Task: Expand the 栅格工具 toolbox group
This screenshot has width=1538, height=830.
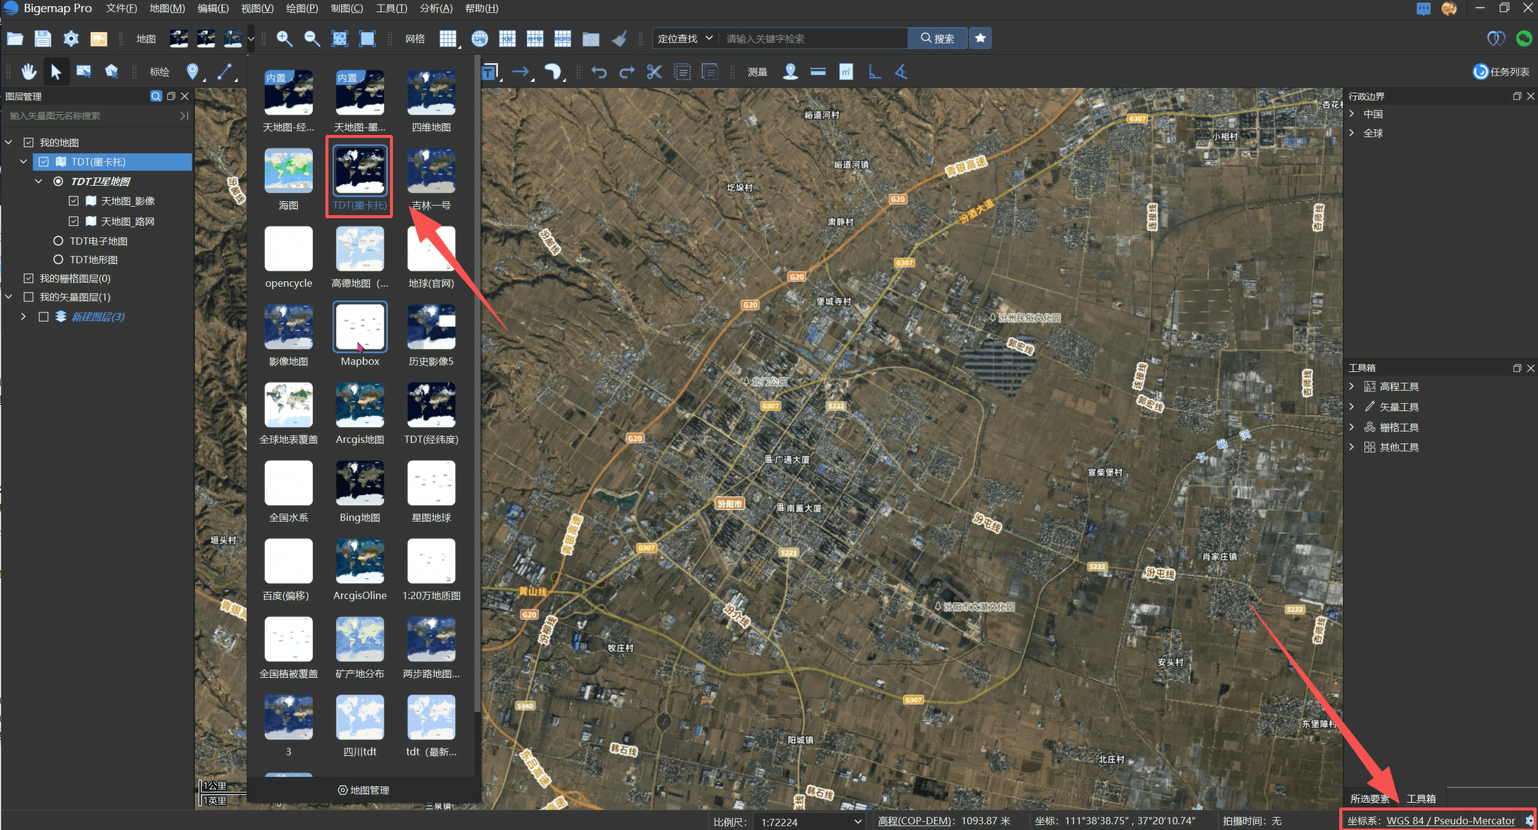Action: tap(1352, 427)
